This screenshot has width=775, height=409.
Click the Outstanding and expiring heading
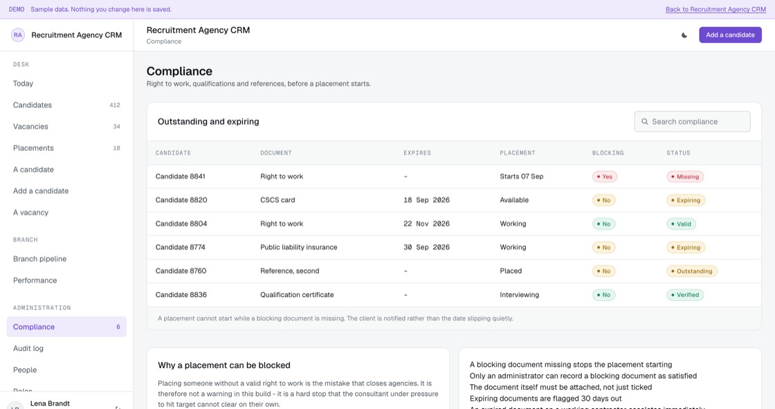(x=208, y=122)
